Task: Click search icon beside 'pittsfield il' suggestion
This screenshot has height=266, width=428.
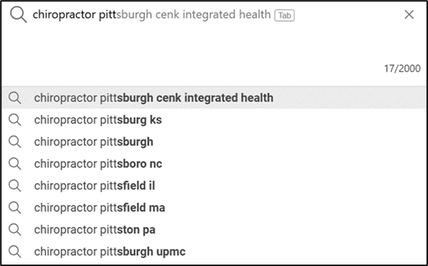Action: tap(15, 186)
